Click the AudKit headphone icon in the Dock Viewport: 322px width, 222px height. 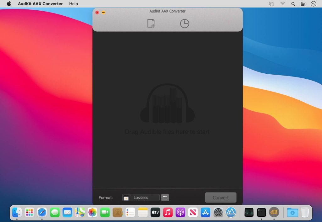tap(274, 212)
